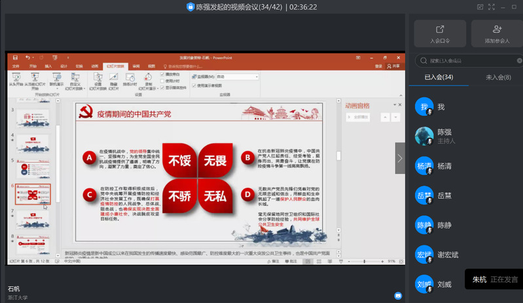This screenshot has height=303, width=523.
Task: Click 添加参会人 to add participants
Action: [497, 33]
